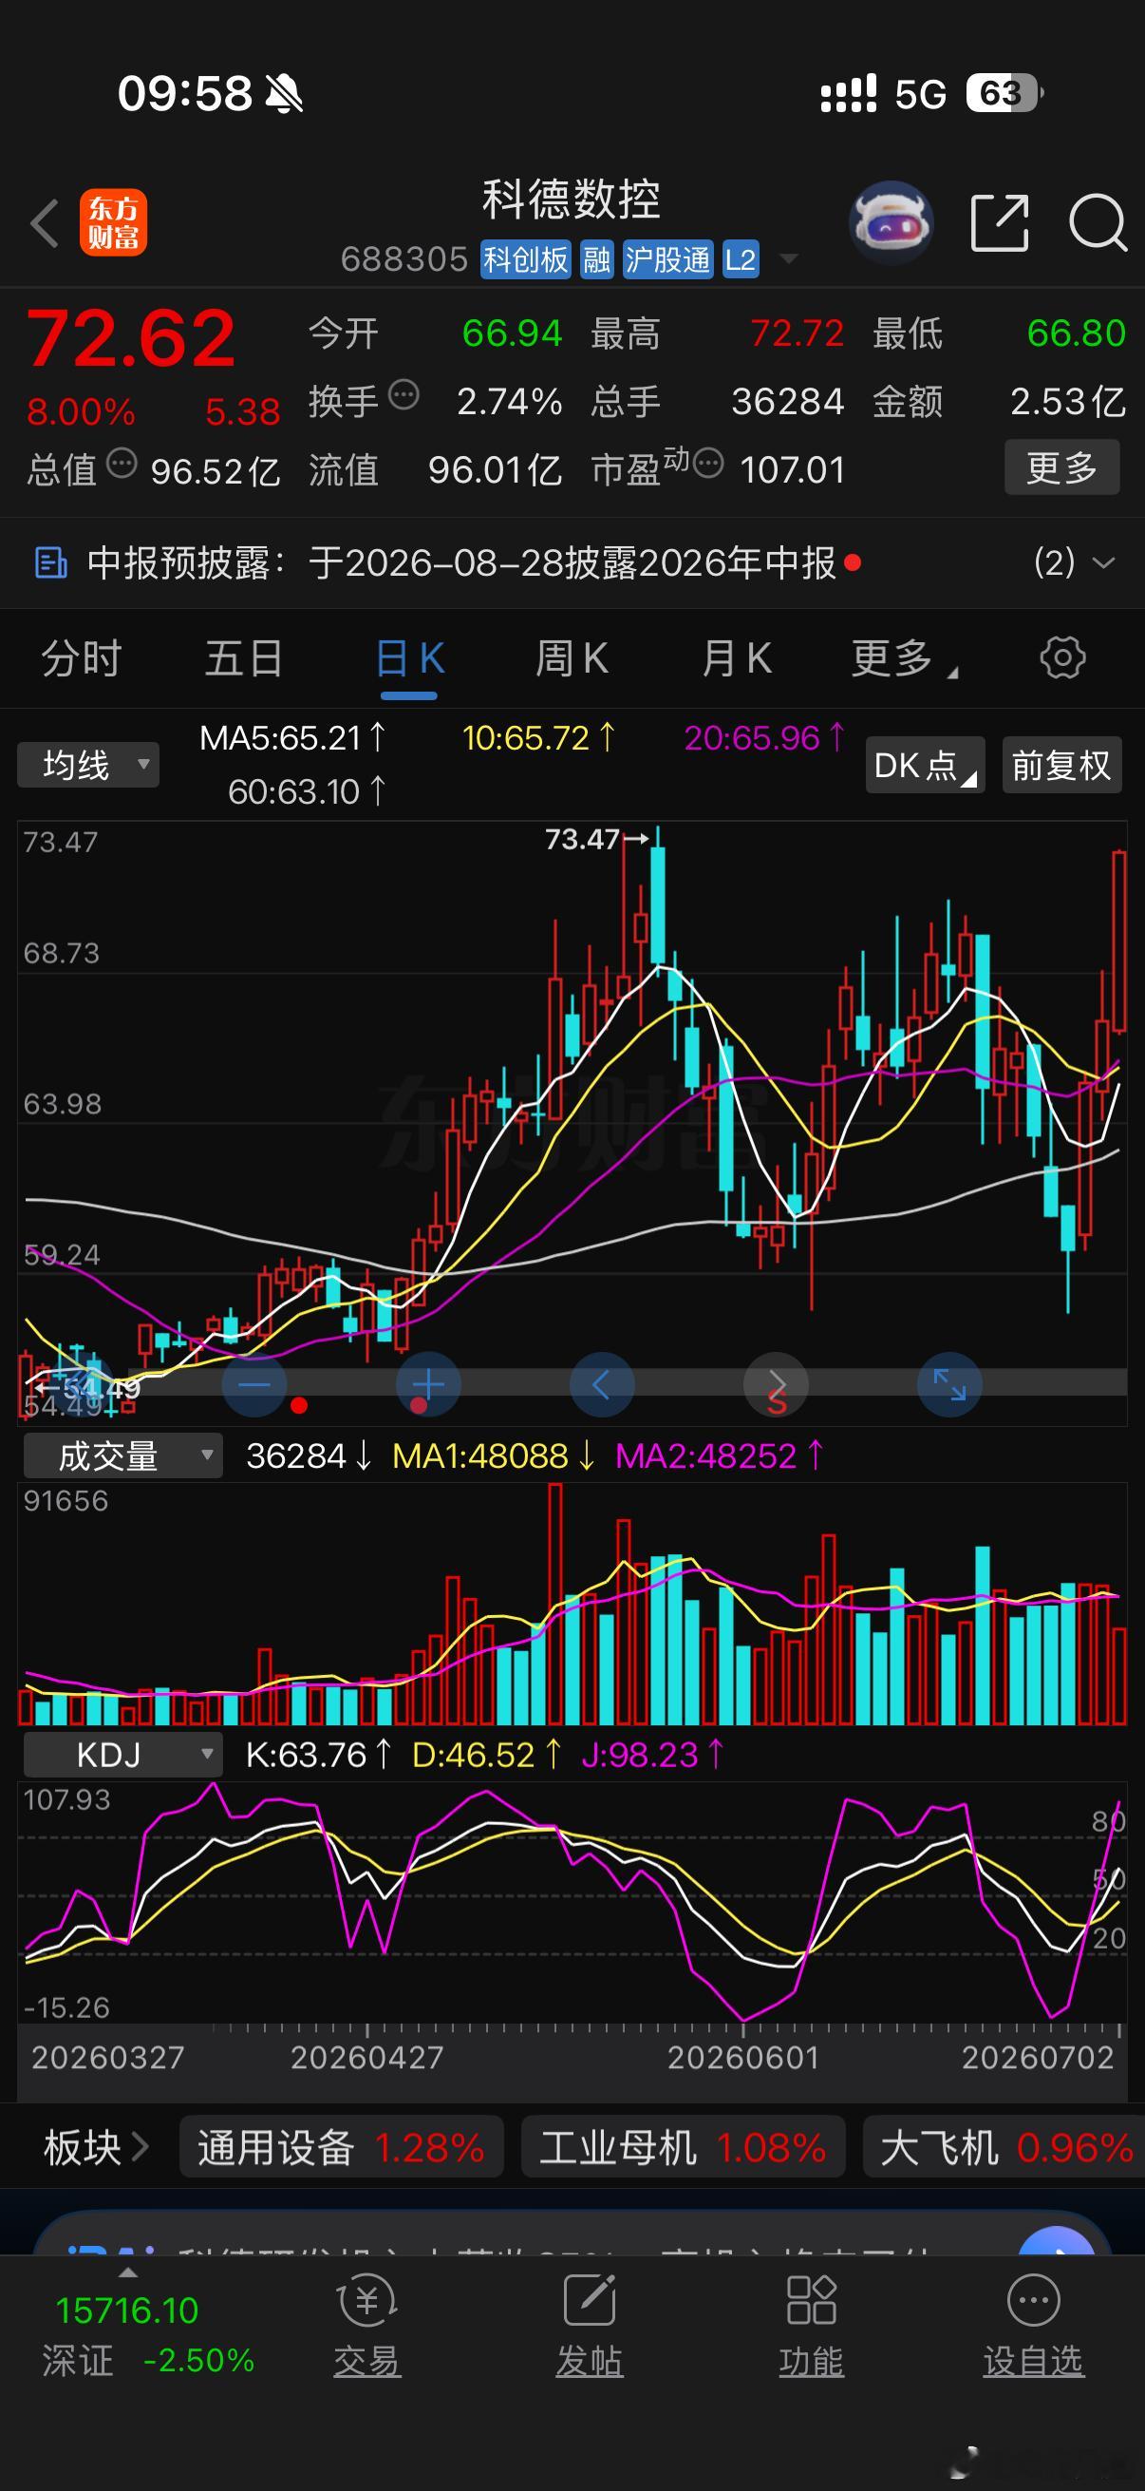Open chart settings gear icon
The image size is (1145, 2491).
click(x=1061, y=658)
